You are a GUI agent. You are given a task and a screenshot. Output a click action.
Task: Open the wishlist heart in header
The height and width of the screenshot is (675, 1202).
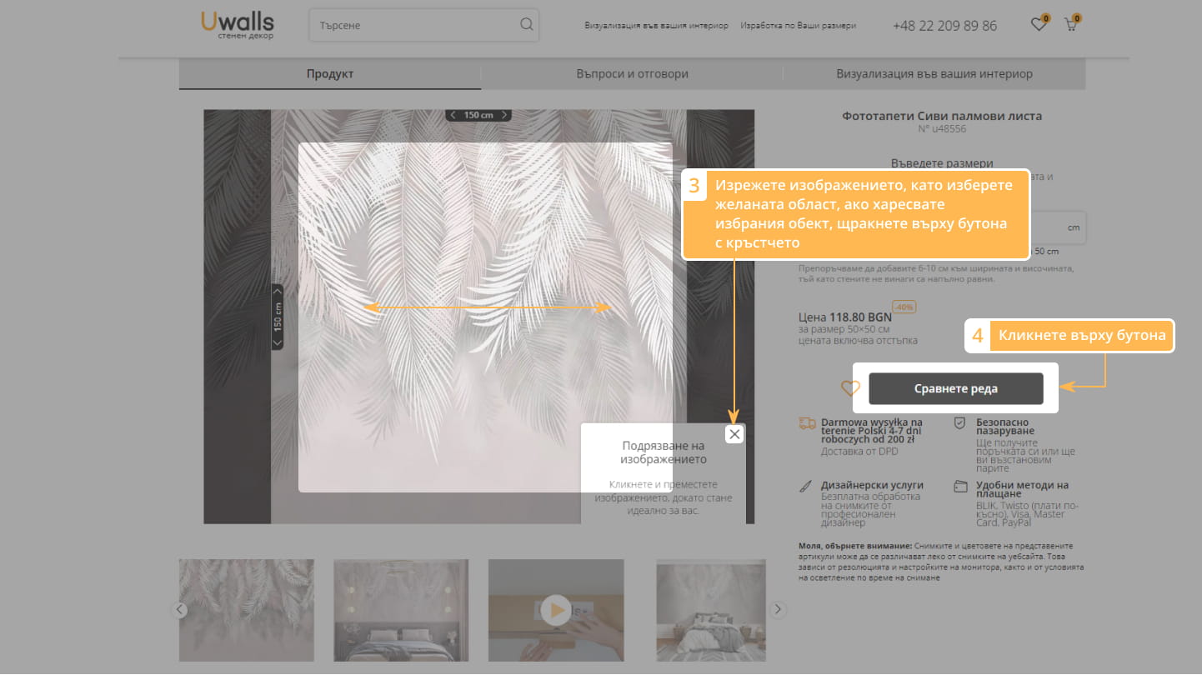pyautogui.click(x=1038, y=25)
